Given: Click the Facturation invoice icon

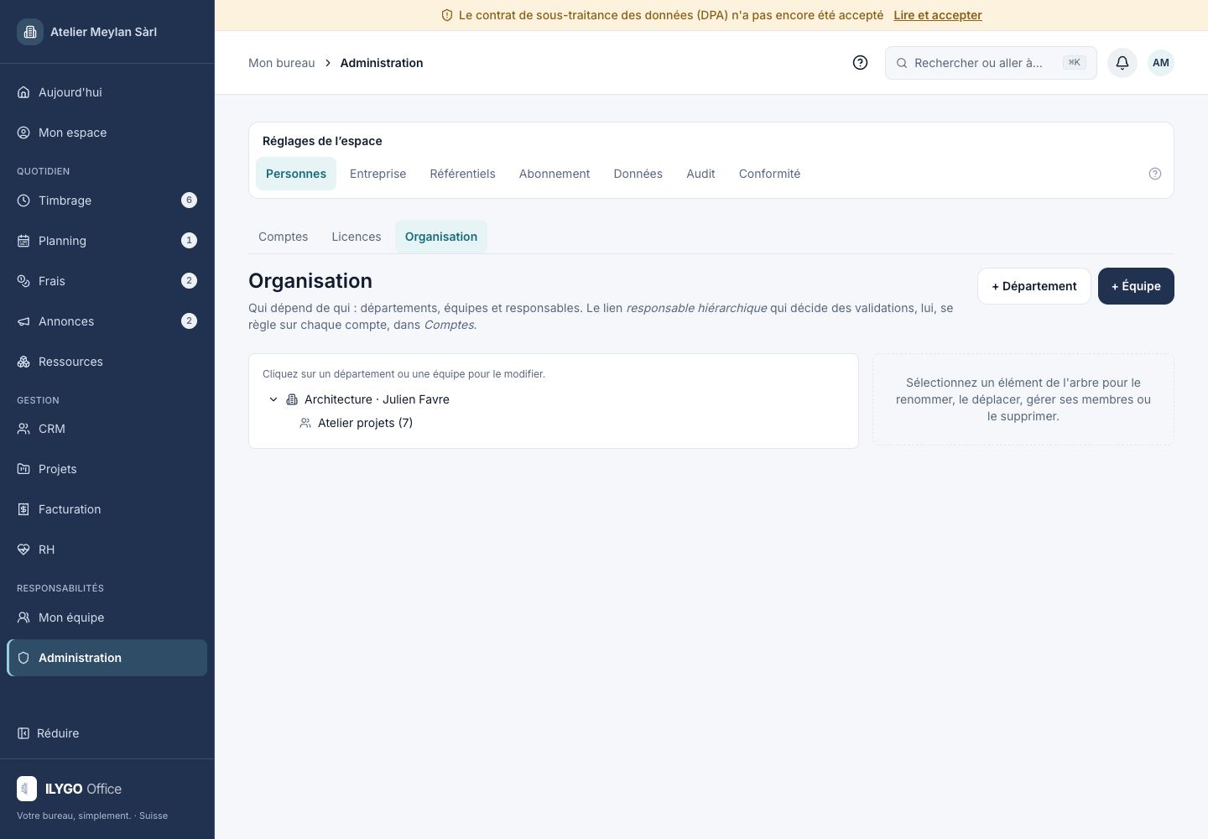Looking at the screenshot, I should (23, 509).
